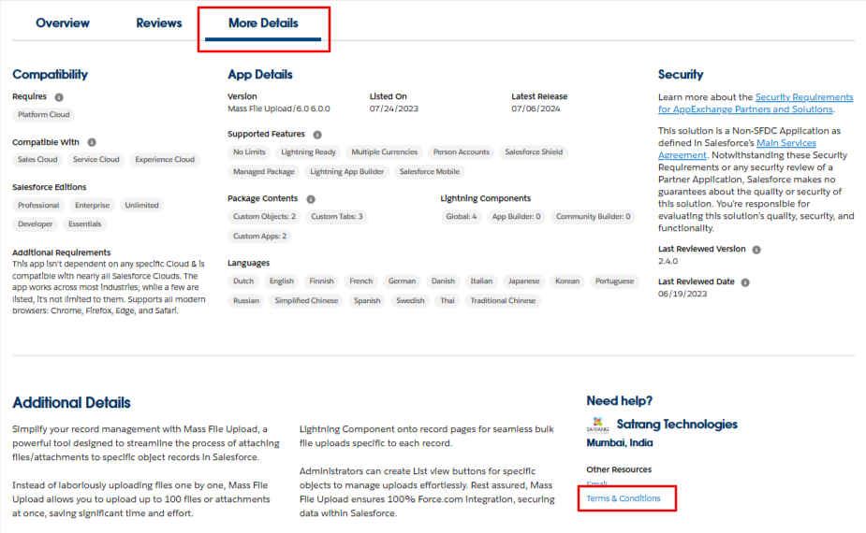This screenshot has width=866, height=533.
Task: Click the Finnish language tag
Action: (321, 281)
